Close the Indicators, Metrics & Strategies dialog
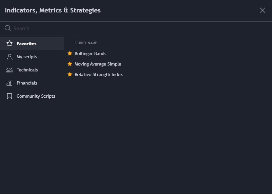 (262, 10)
